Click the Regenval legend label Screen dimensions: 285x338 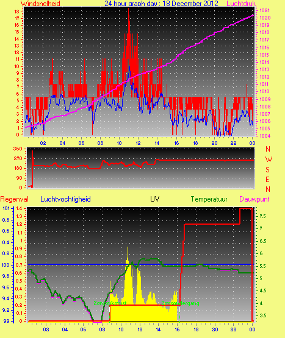click(x=14, y=199)
